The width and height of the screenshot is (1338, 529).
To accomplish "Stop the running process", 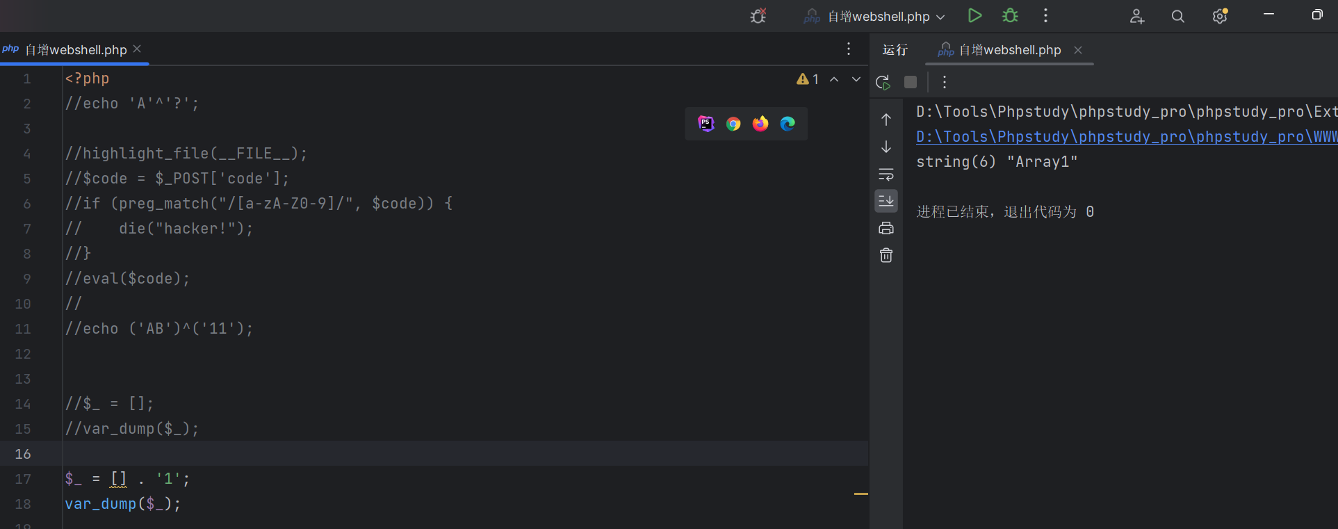I will [911, 82].
